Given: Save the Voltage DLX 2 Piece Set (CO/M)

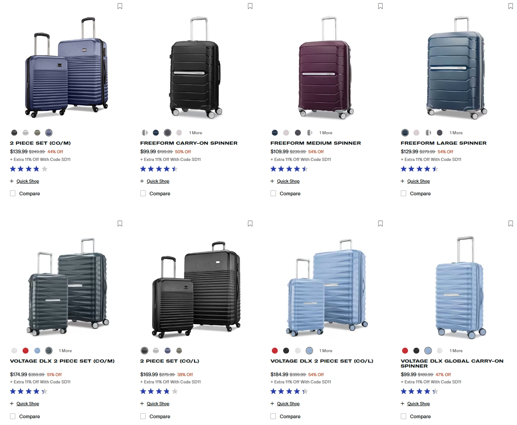Looking at the screenshot, I should [120, 223].
